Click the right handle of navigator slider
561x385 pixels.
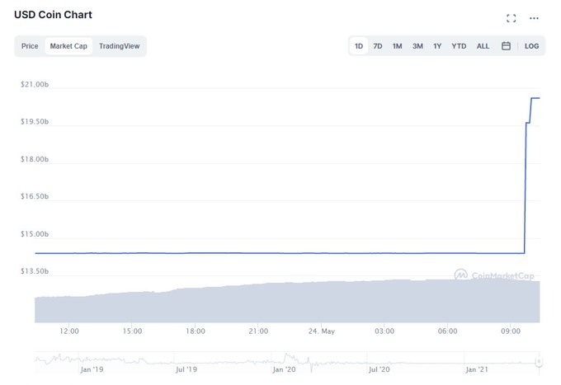(539, 361)
